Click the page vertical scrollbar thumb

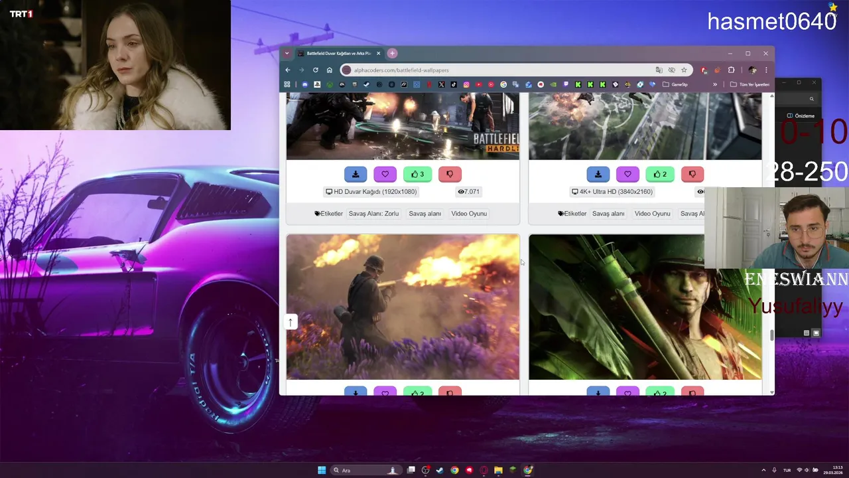point(771,336)
